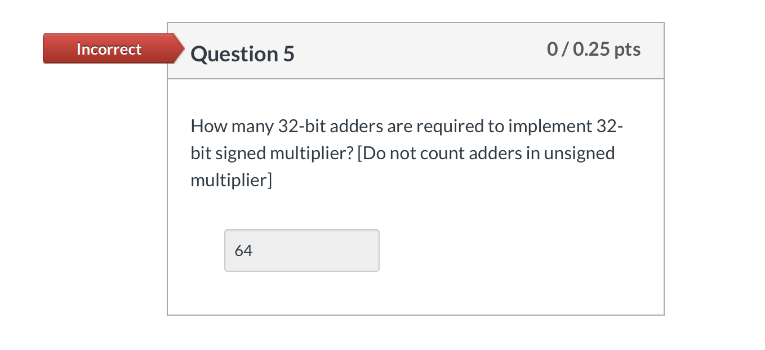The width and height of the screenshot is (765, 350).
Task: Click the text Do not count adders
Action: click(x=445, y=152)
